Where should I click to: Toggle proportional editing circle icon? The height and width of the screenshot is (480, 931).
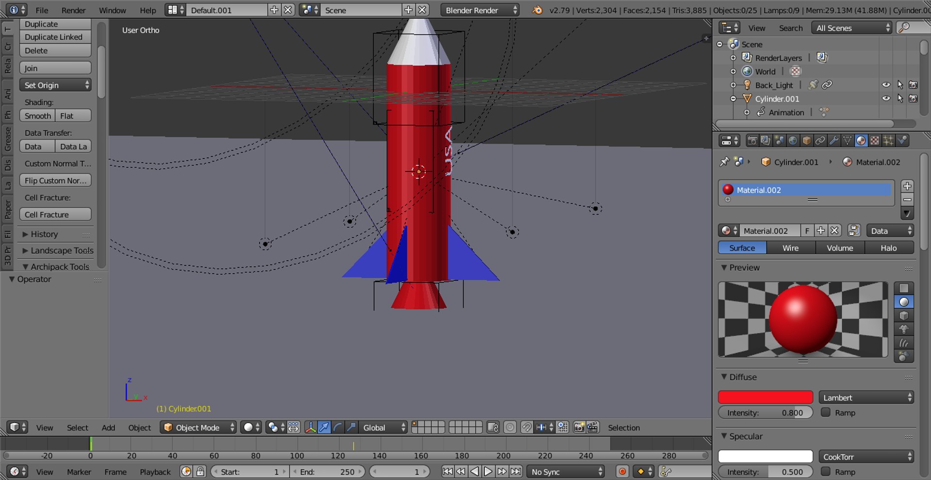click(x=510, y=427)
